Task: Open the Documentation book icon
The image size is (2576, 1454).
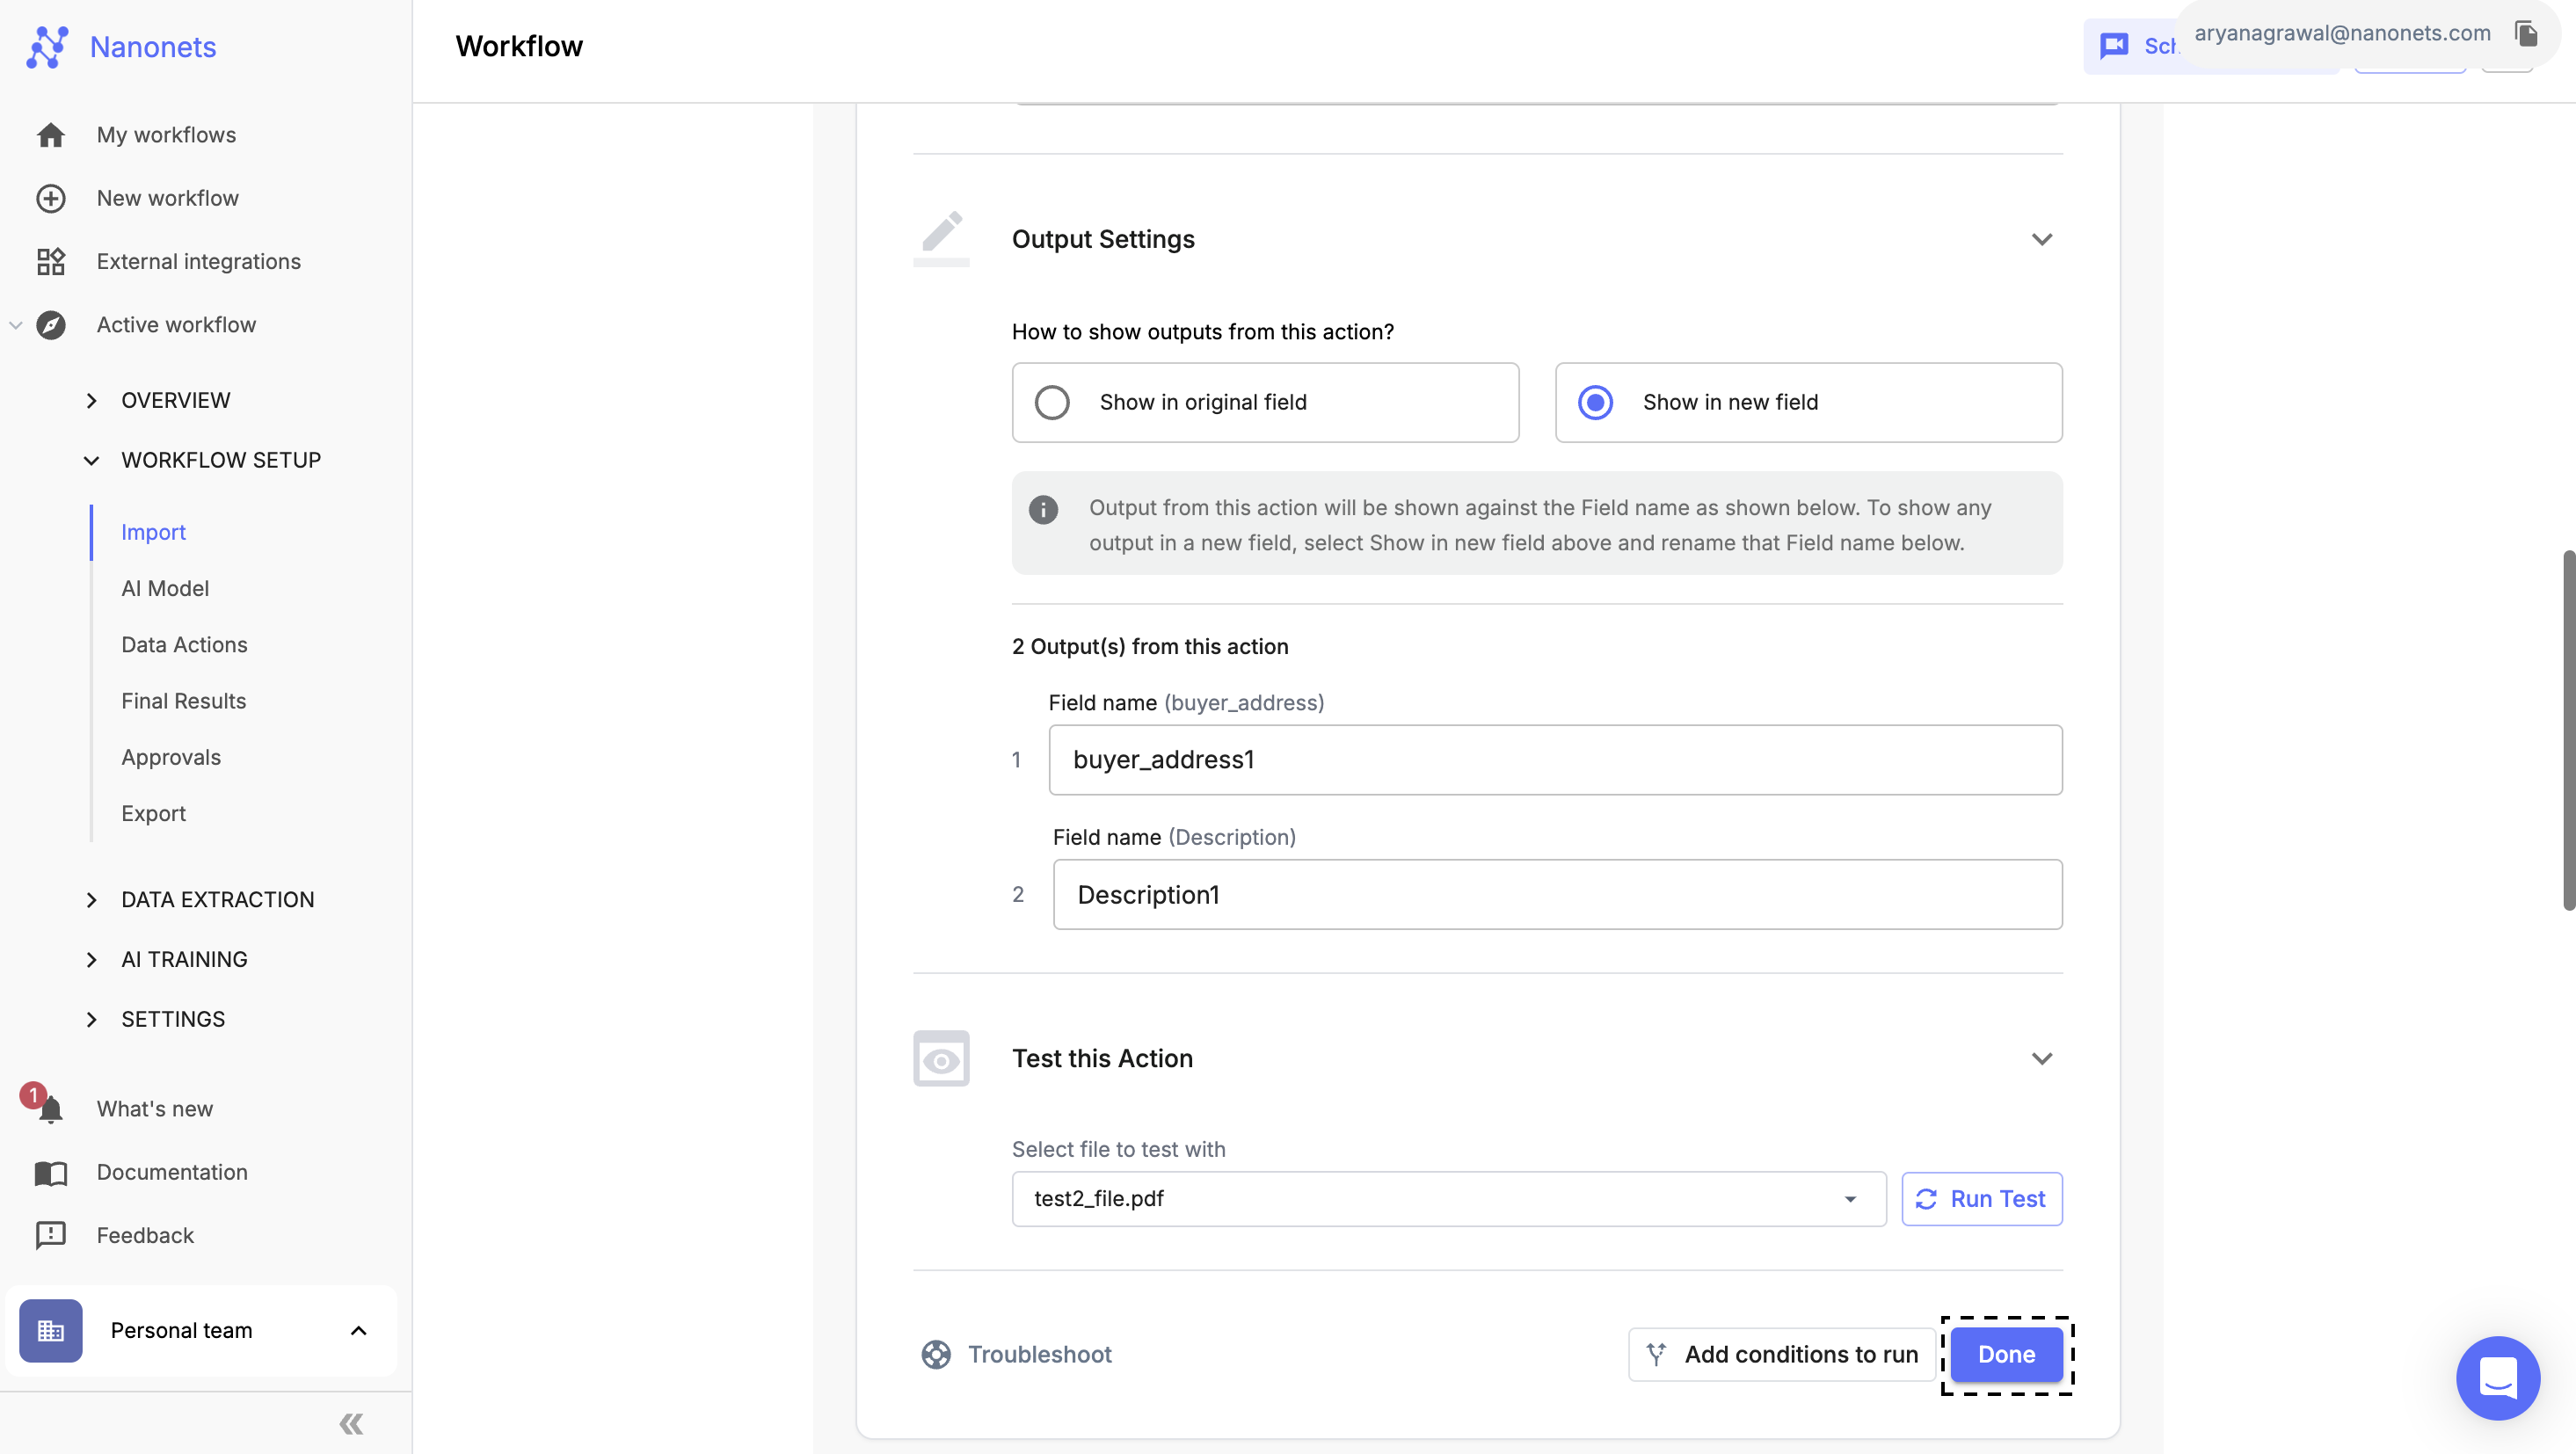Action: pos(51,1172)
